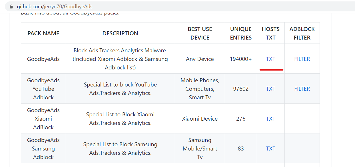
Task: Click the BEST USE DEVICE column header
Action: point(200,33)
